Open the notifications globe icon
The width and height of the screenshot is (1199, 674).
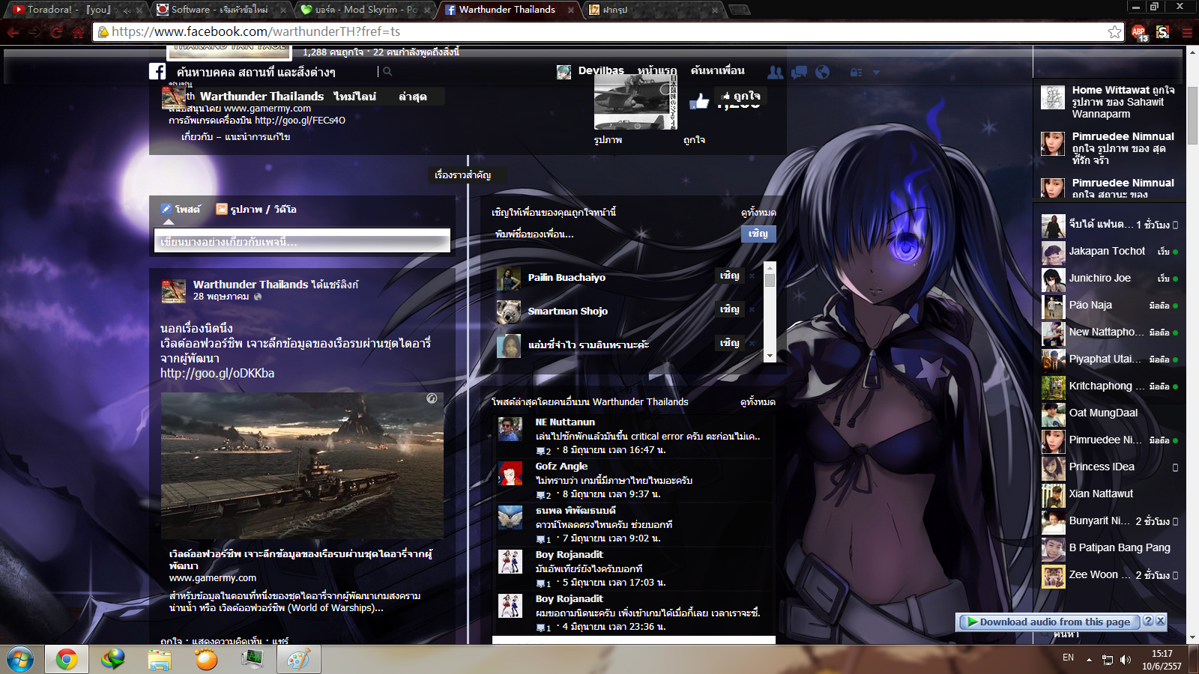tap(823, 72)
